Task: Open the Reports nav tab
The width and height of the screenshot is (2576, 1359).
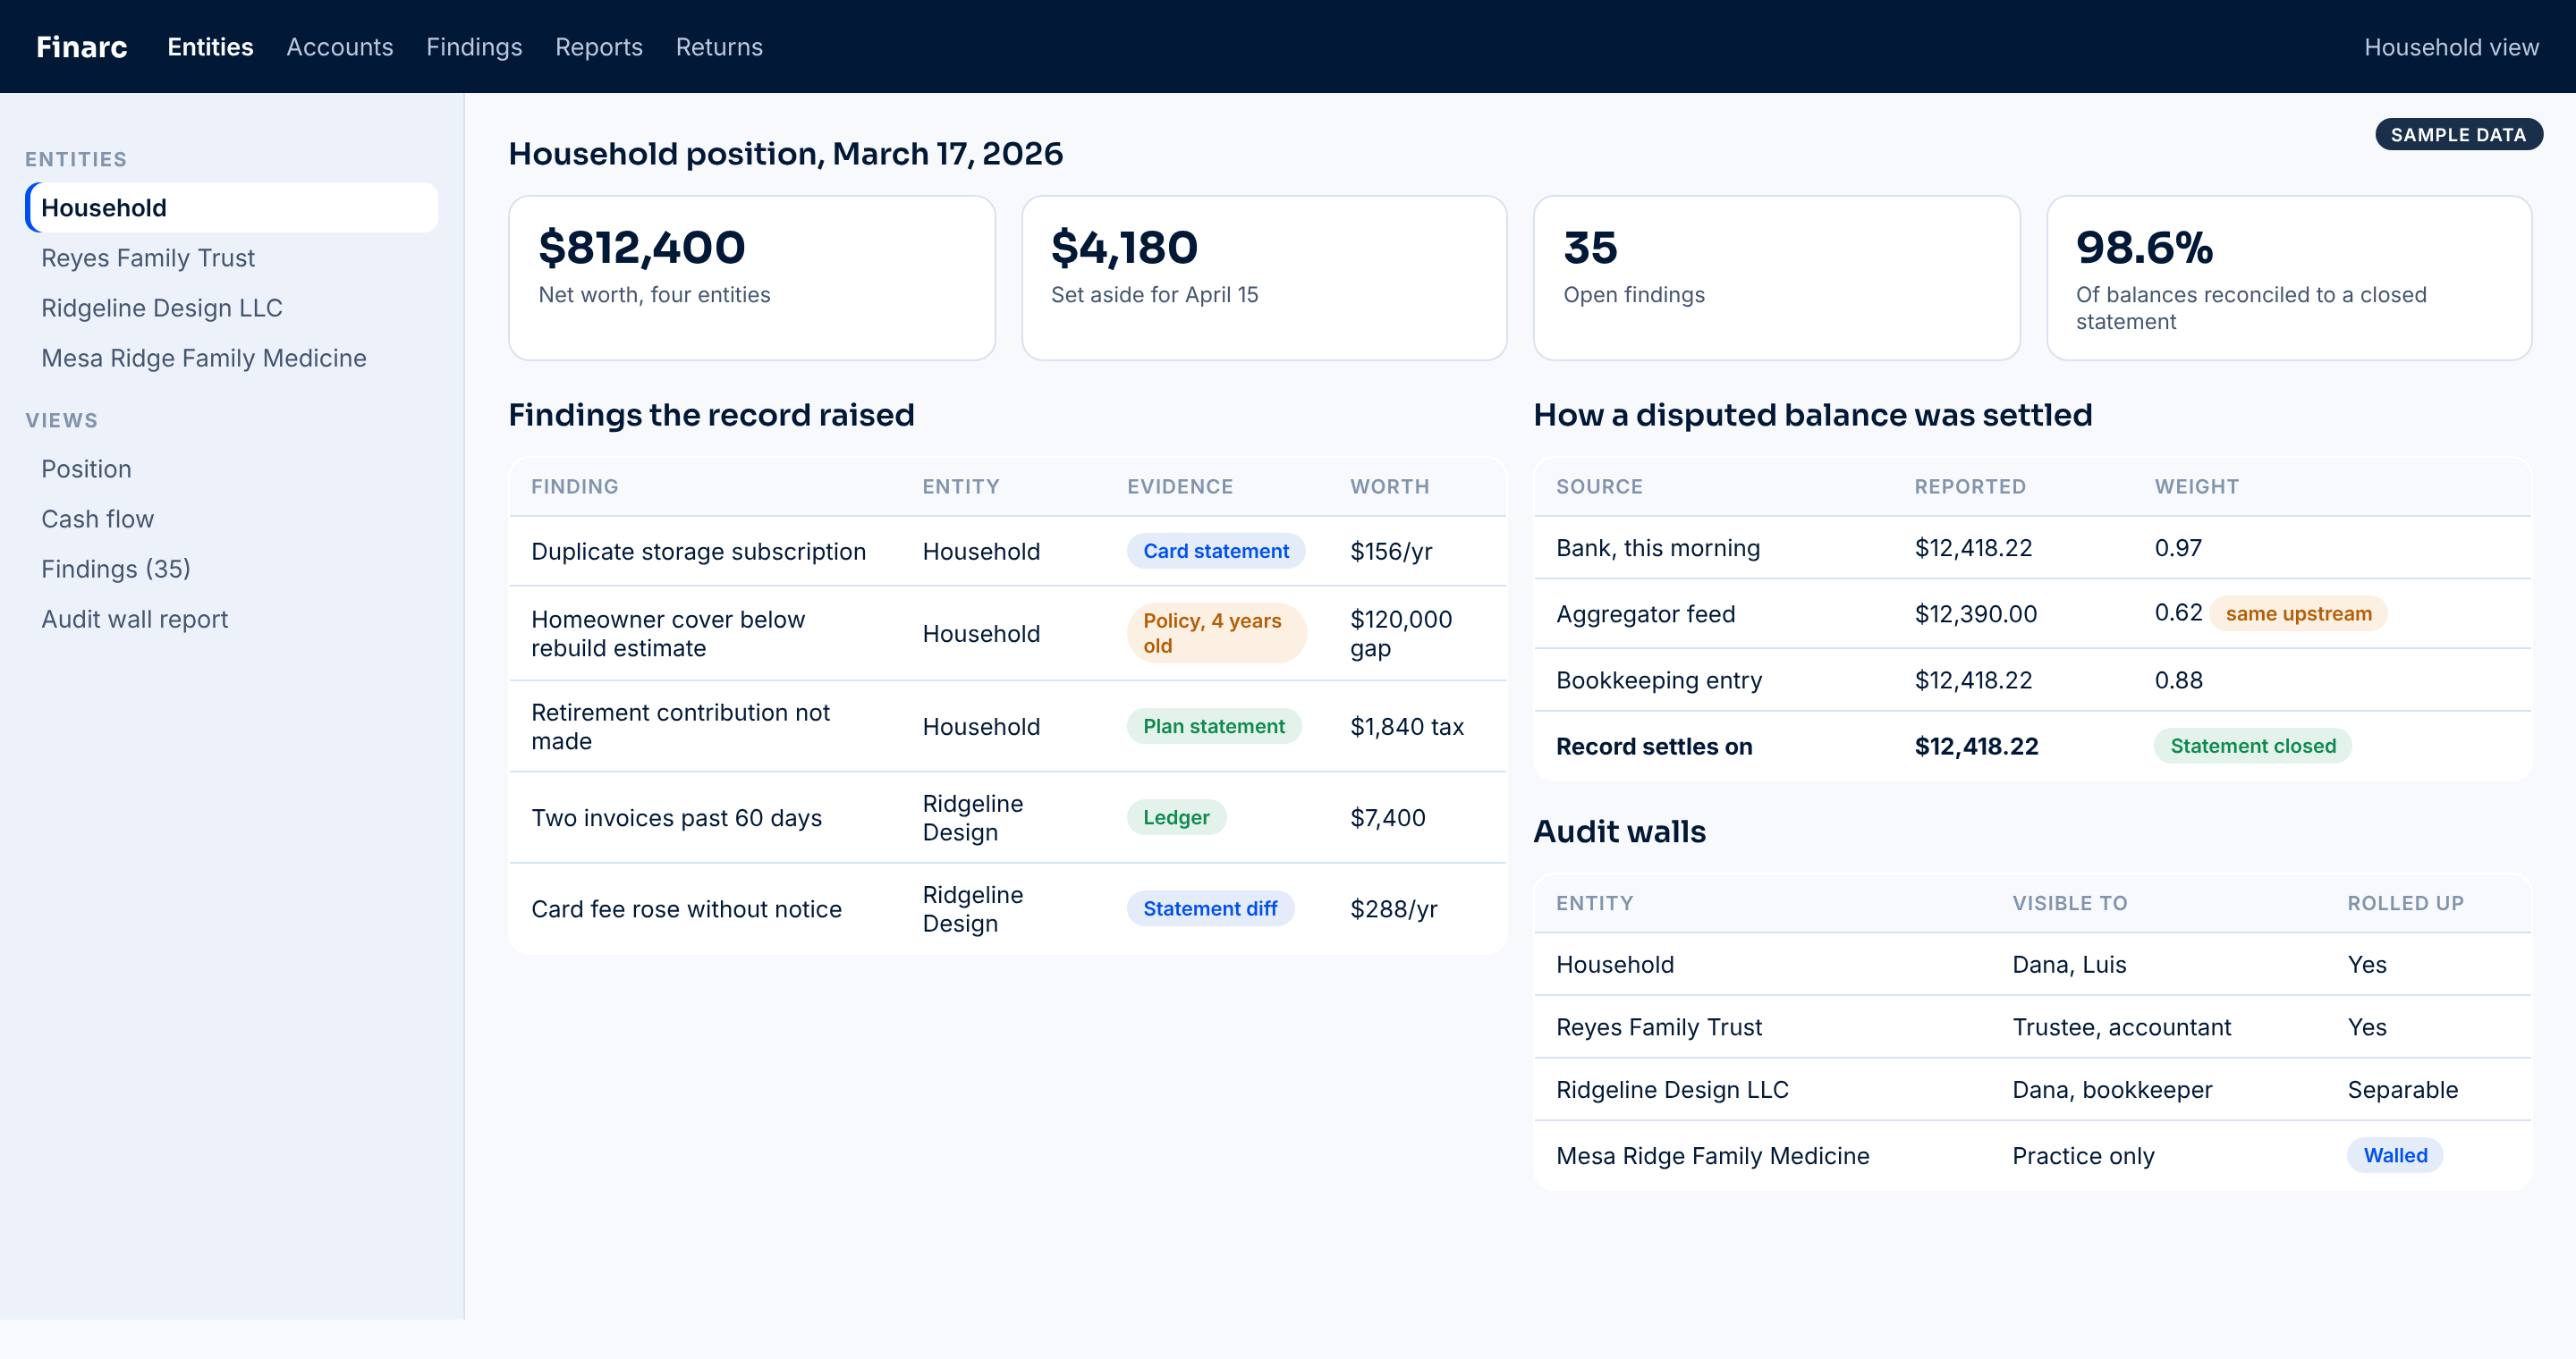Action: (x=599, y=47)
